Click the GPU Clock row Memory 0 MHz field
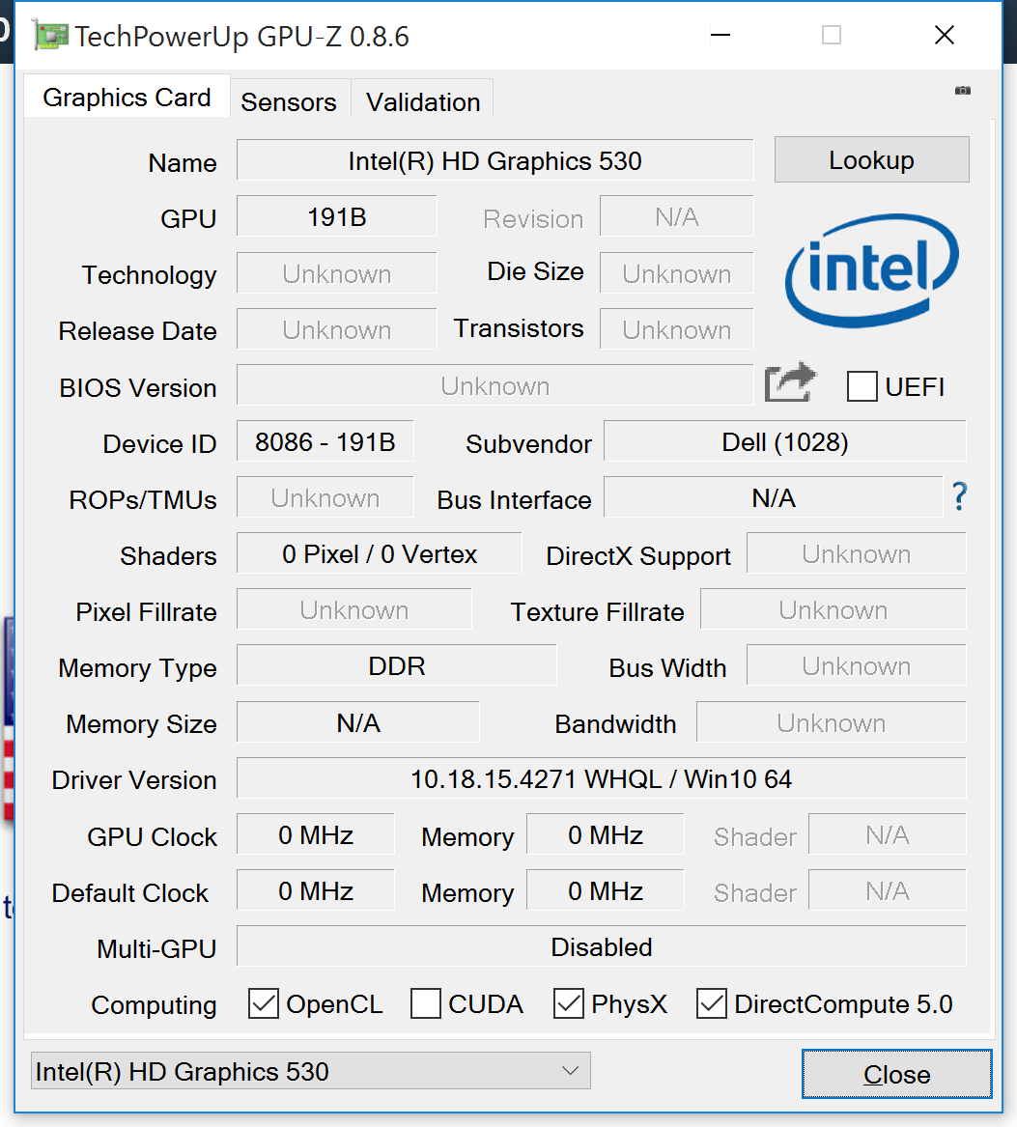The height and width of the screenshot is (1127, 1017). tap(606, 834)
